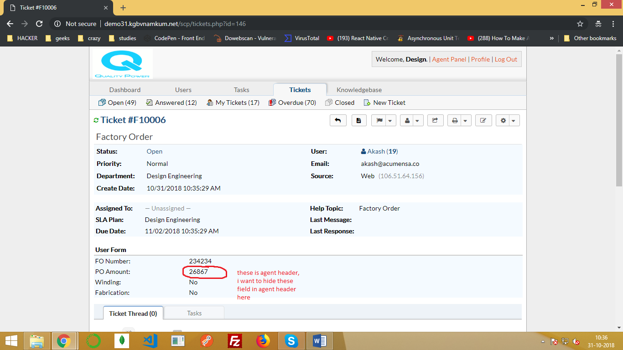Switch to the Knowledgebase tab
The image size is (623, 350).
click(359, 89)
